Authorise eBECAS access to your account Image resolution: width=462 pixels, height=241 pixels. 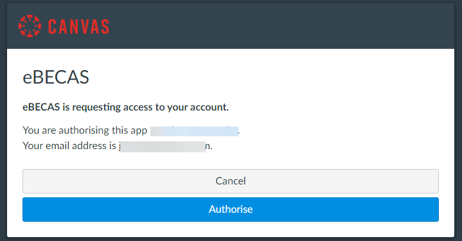(231, 209)
